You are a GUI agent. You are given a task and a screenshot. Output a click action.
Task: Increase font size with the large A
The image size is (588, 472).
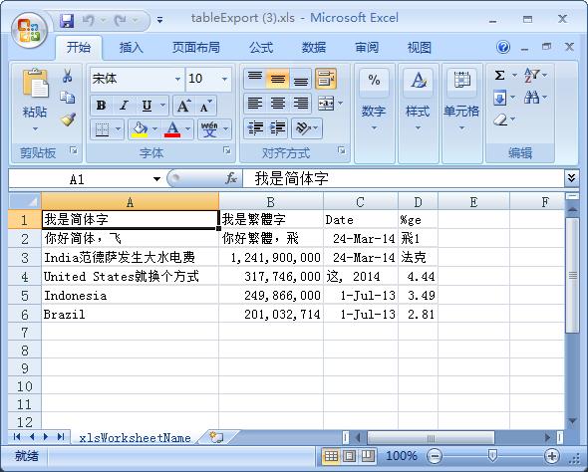183,106
